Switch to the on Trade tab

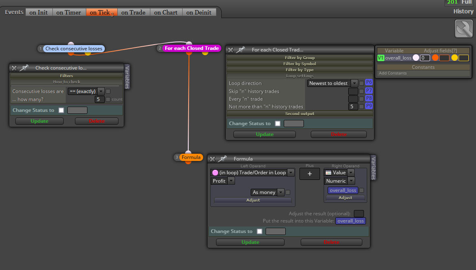click(133, 12)
